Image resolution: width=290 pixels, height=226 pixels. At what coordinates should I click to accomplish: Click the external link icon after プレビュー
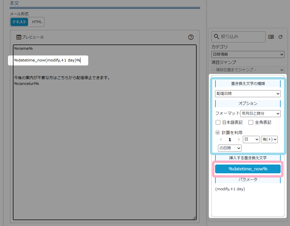42,37
